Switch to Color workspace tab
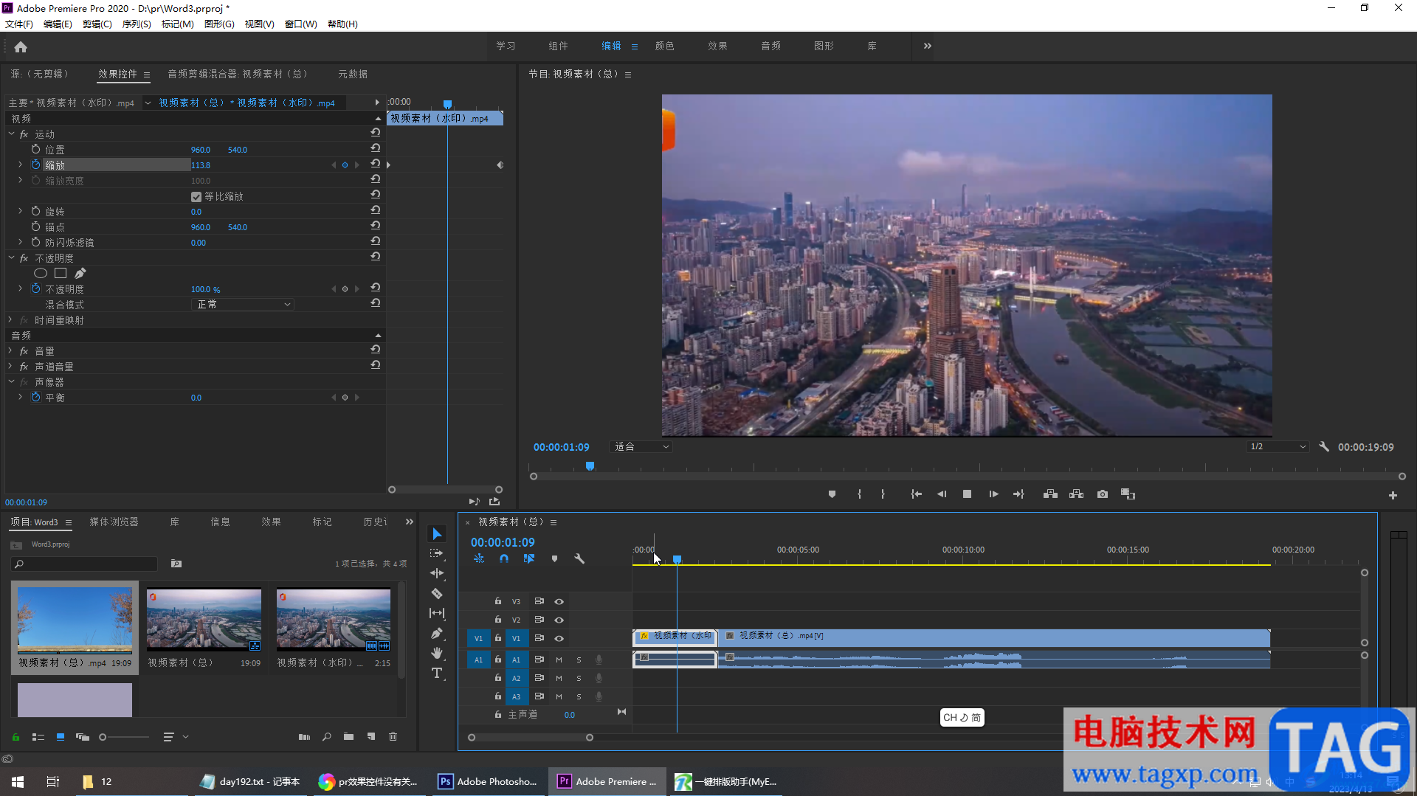Image resolution: width=1417 pixels, height=796 pixels. (x=664, y=46)
